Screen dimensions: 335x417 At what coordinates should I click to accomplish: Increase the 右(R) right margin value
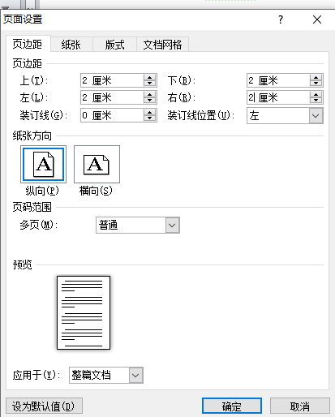pos(316,95)
